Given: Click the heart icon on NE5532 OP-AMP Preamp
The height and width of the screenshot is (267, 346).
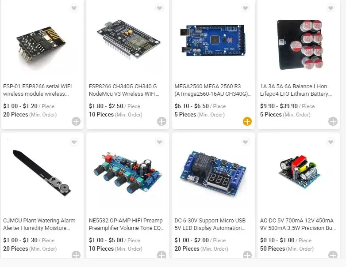Looking at the screenshot, I should [x=160, y=142].
